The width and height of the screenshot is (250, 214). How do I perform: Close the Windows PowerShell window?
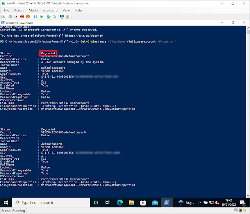tap(244, 23)
